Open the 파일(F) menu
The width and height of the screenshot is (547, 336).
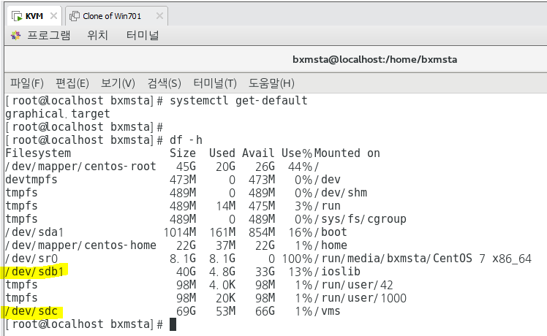coord(27,83)
